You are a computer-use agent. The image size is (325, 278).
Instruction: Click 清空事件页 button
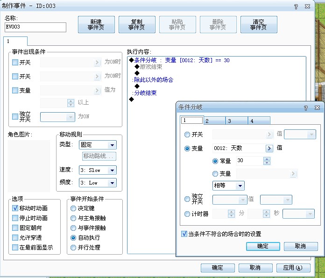pos(259,24)
